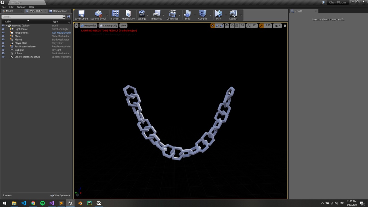Open the Lighting Only view mode dropdown
The image size is (368, 207).
[108, 26]
